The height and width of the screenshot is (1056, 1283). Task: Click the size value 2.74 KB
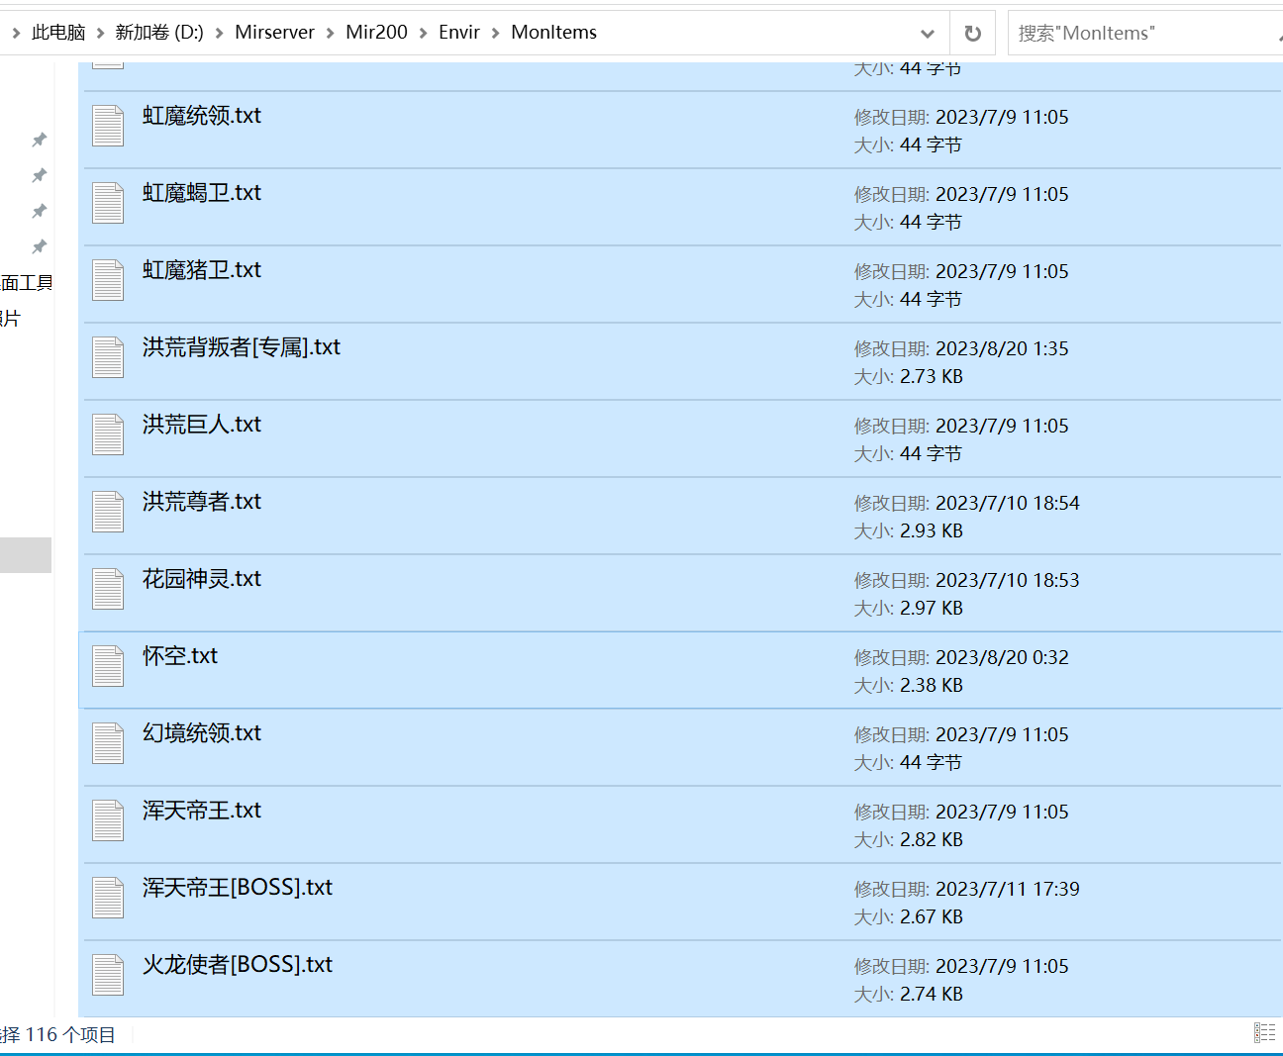[932, 994]
